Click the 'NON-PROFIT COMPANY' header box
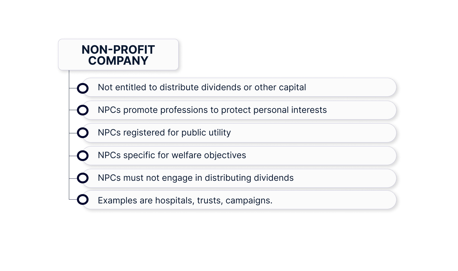 click(118, 55)
